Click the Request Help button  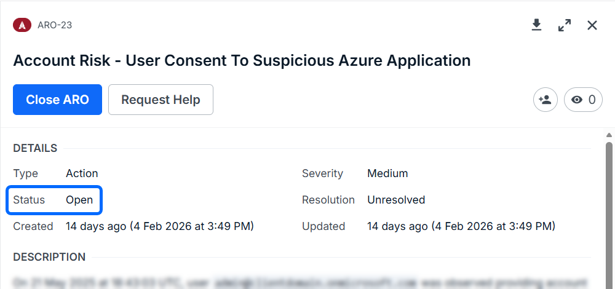click(161, 100)
